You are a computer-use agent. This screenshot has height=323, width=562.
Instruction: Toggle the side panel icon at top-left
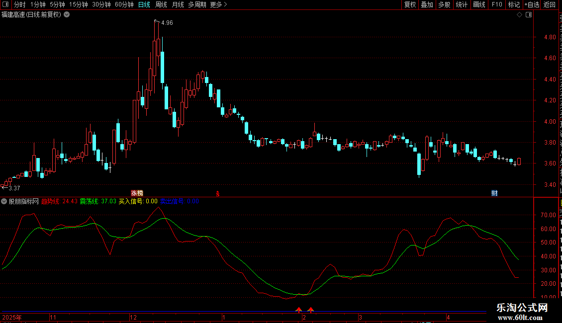click(5, 4)
